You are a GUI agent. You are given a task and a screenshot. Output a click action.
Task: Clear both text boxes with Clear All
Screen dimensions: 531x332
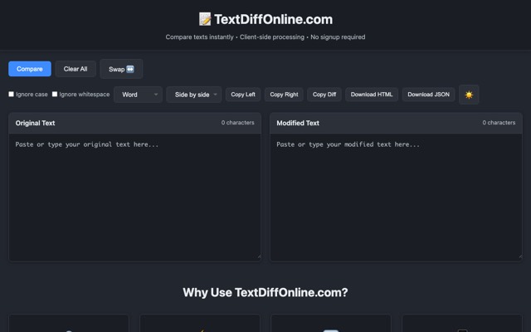pos(76,69)
